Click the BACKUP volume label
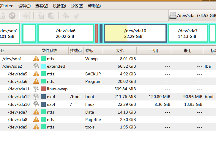Viewport: 216px width, 141px height. (93, 74)
